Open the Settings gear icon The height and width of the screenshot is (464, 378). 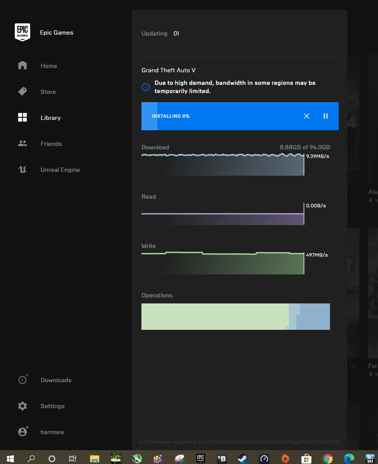click(x=22, y=406)
